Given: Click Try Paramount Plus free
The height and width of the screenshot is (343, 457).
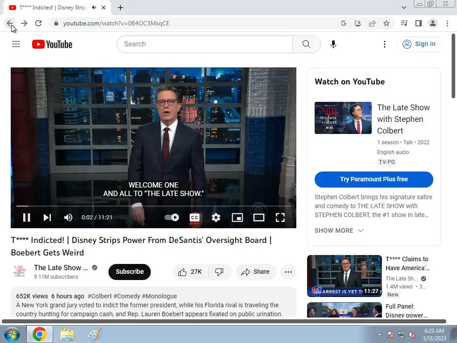Looking at the screenshot, I should (x=374, y=179).
